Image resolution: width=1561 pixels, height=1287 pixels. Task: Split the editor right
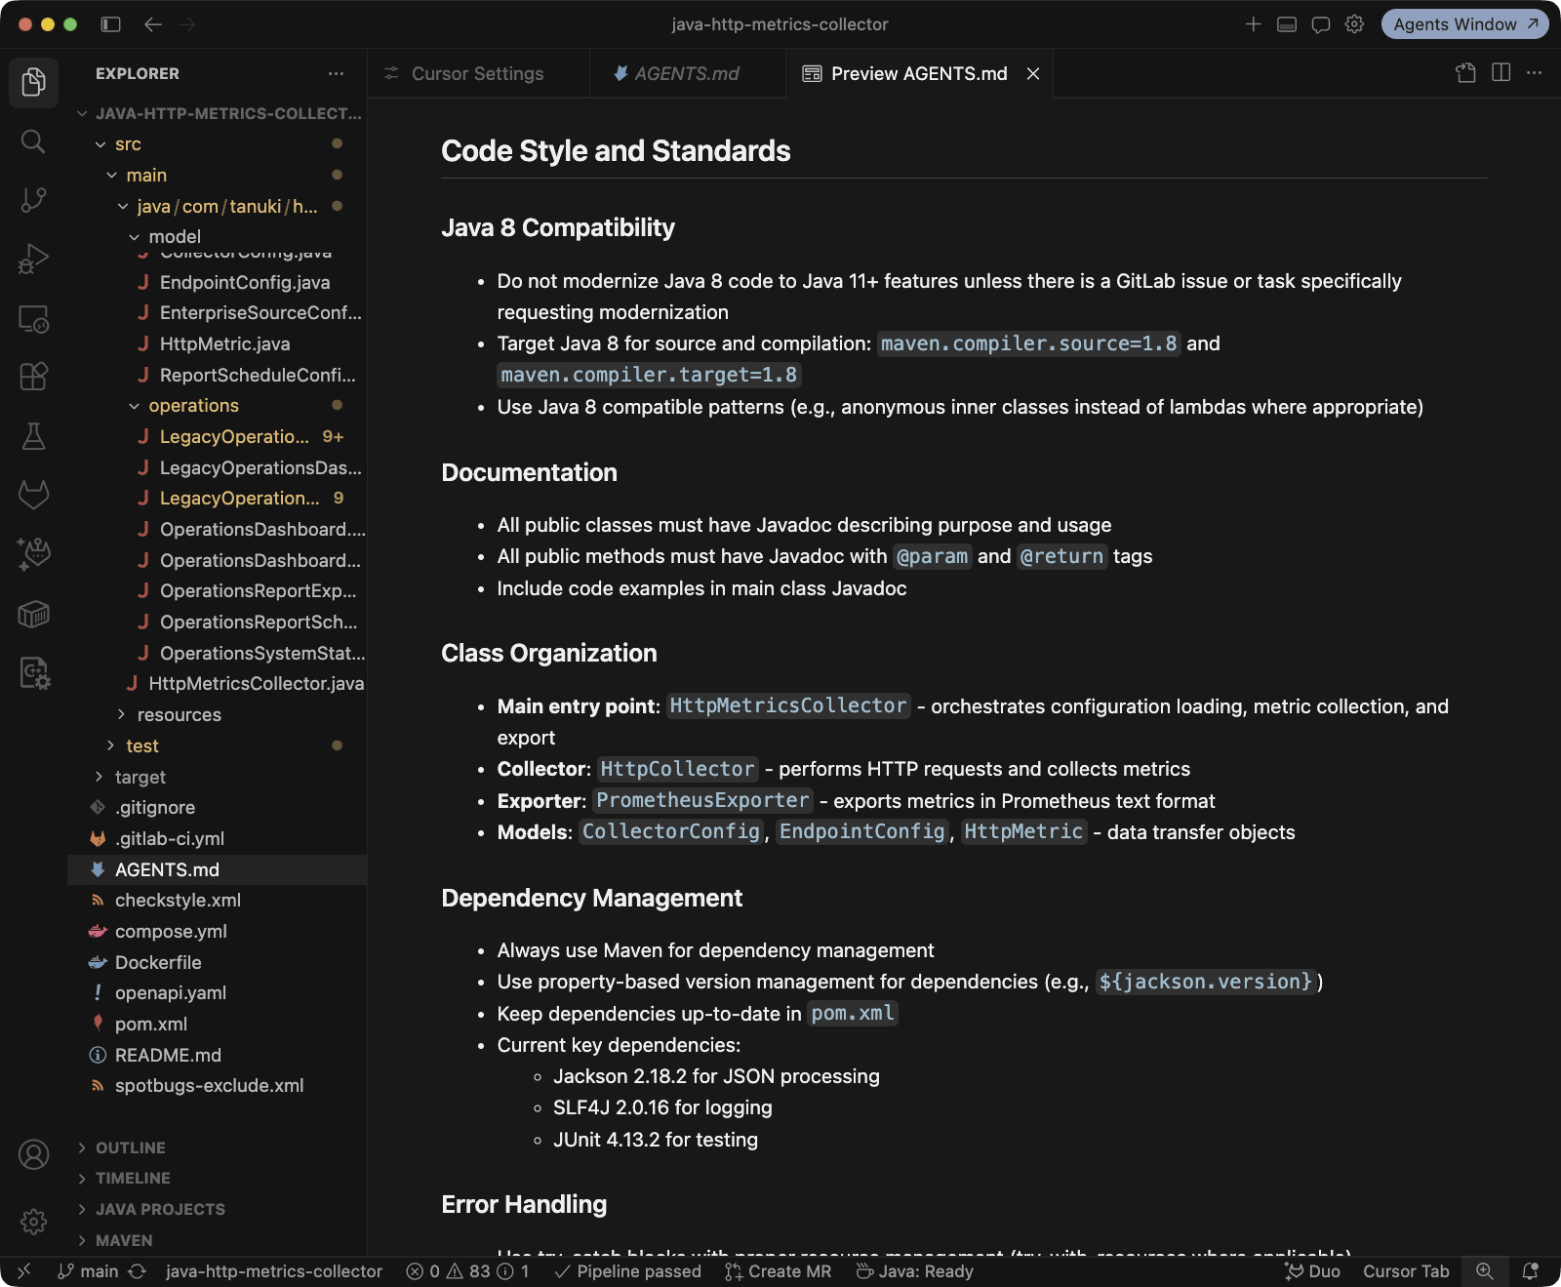pos(1501,73)
